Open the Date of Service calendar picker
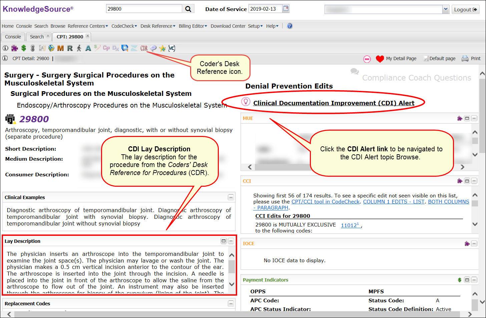 (286, 9)
